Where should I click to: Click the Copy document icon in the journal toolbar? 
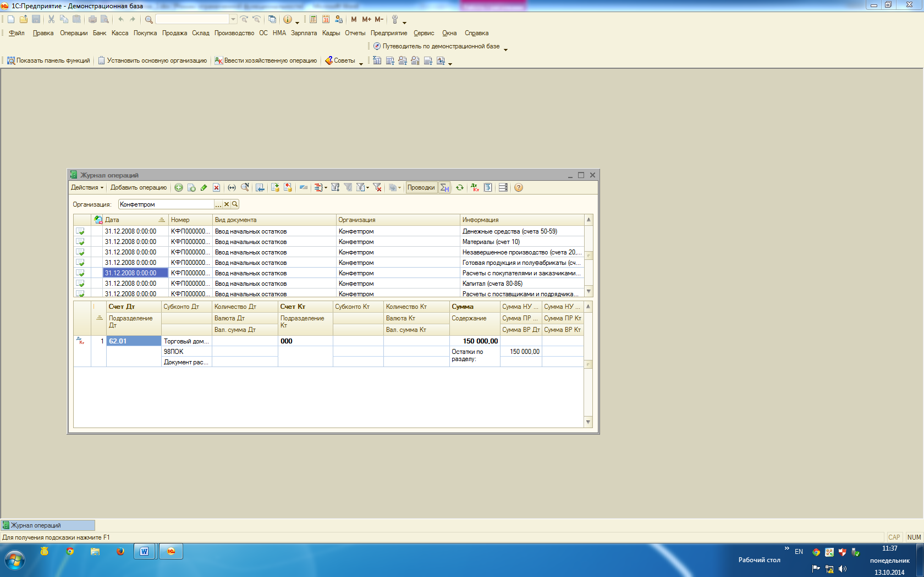click(x=191, y=187)
